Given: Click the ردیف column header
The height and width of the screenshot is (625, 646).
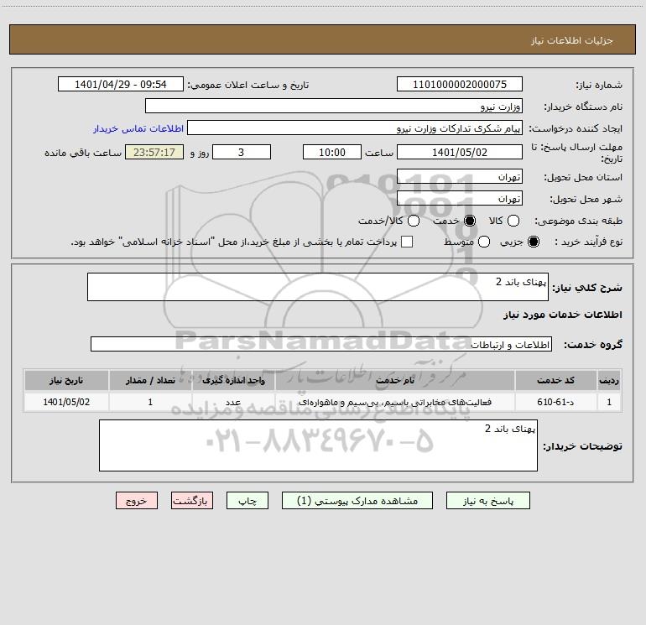Looking at the screenshot, I should point(609,380).
